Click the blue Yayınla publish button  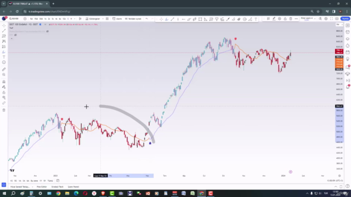coord(345,19)
